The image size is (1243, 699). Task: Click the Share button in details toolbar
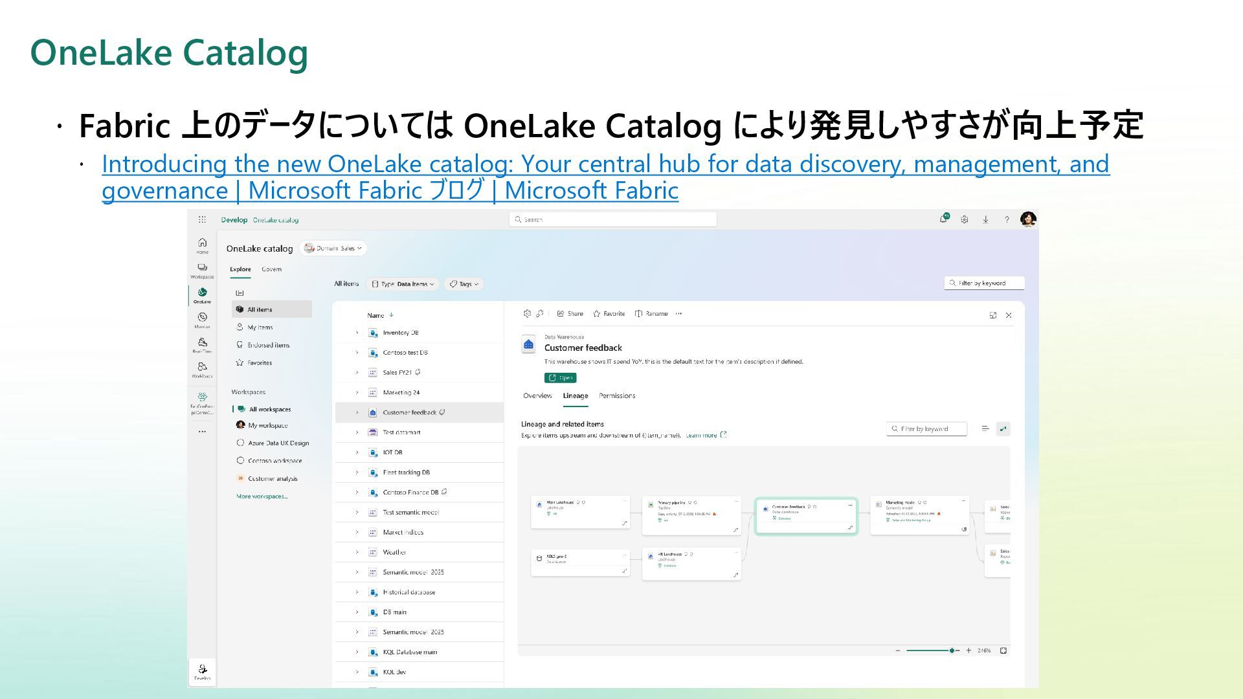tap(570, 313)
